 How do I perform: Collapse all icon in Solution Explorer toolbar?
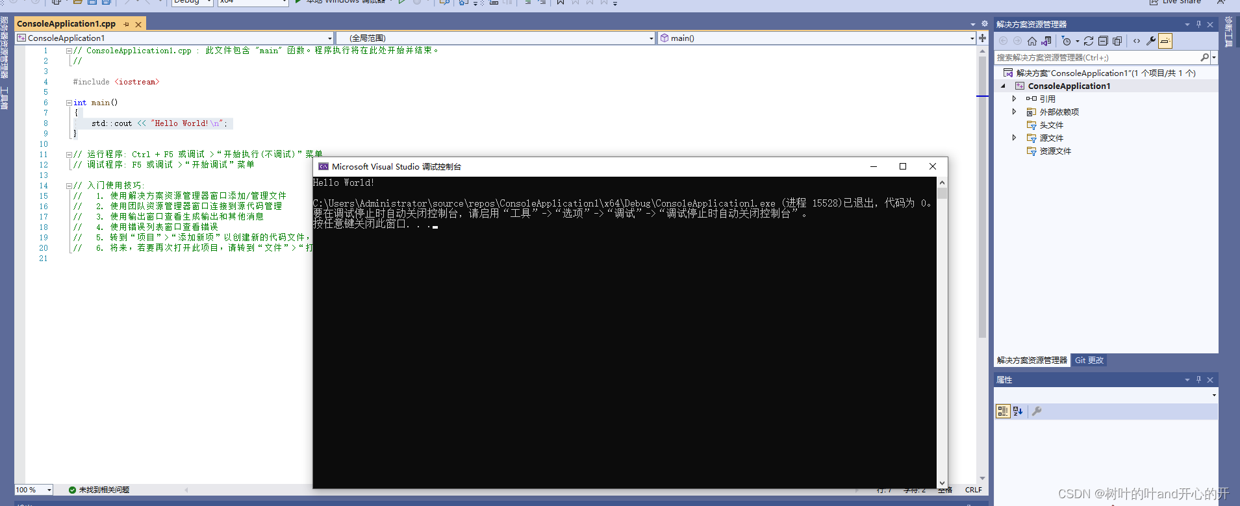click(x=1103, y=41)
